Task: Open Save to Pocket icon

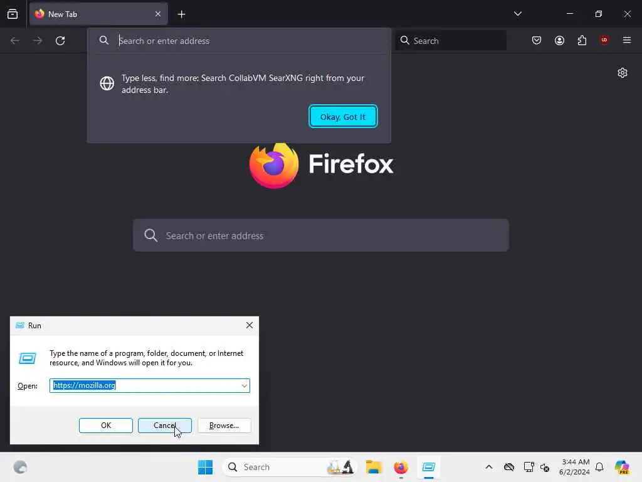Action: coord(537,40)
